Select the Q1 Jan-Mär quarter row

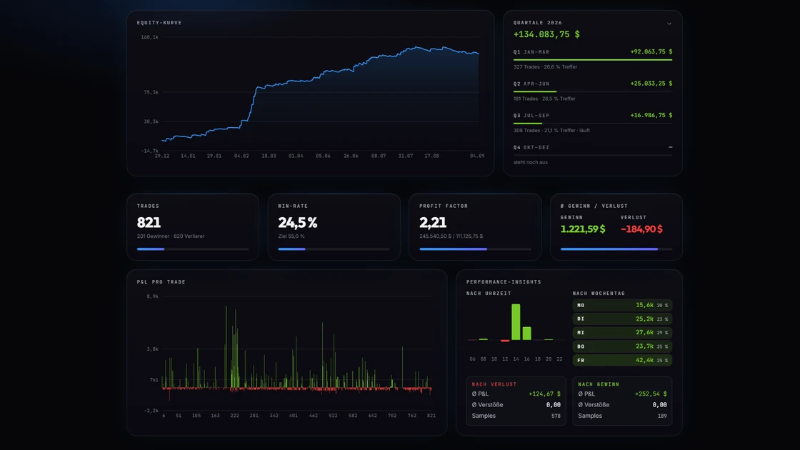(x=592, y=59)
